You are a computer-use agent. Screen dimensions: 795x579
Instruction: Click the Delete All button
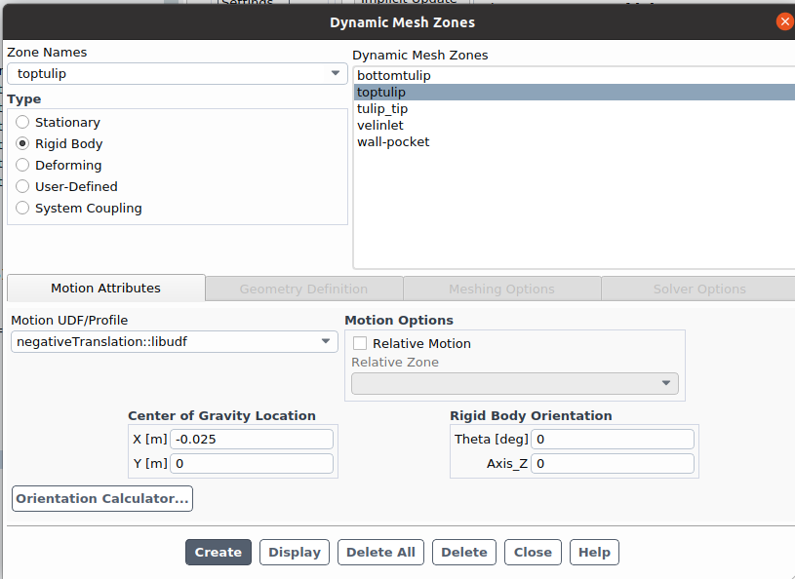tap(380, 553)
